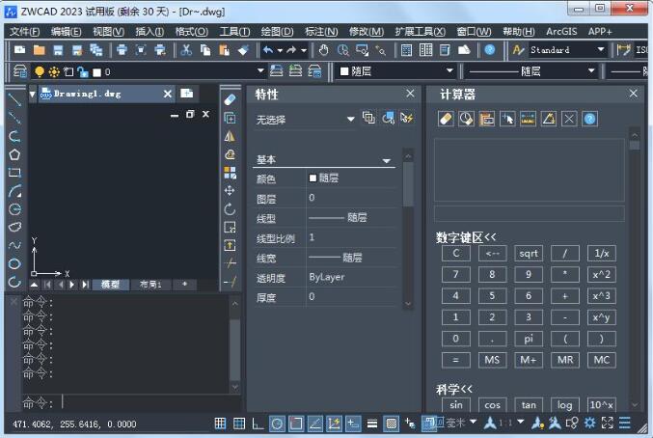Open the 绘图(D) menu
The width and height of the screenshot is (653, 438).
pos(277,31)
